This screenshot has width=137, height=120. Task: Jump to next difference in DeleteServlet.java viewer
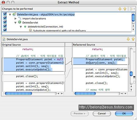128,39
